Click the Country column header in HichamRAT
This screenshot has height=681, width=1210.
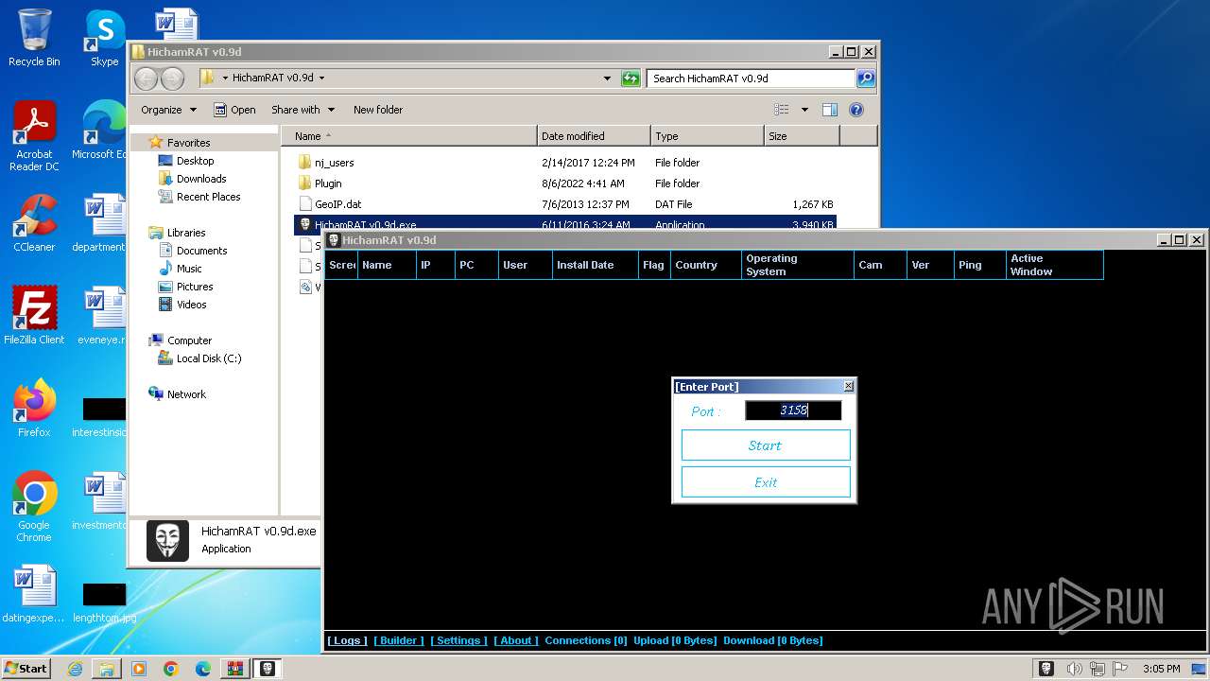point(705,265)
